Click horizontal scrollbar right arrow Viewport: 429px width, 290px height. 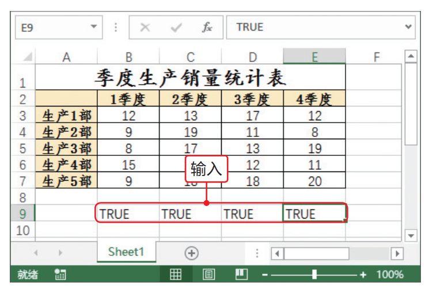coord(397,254)
